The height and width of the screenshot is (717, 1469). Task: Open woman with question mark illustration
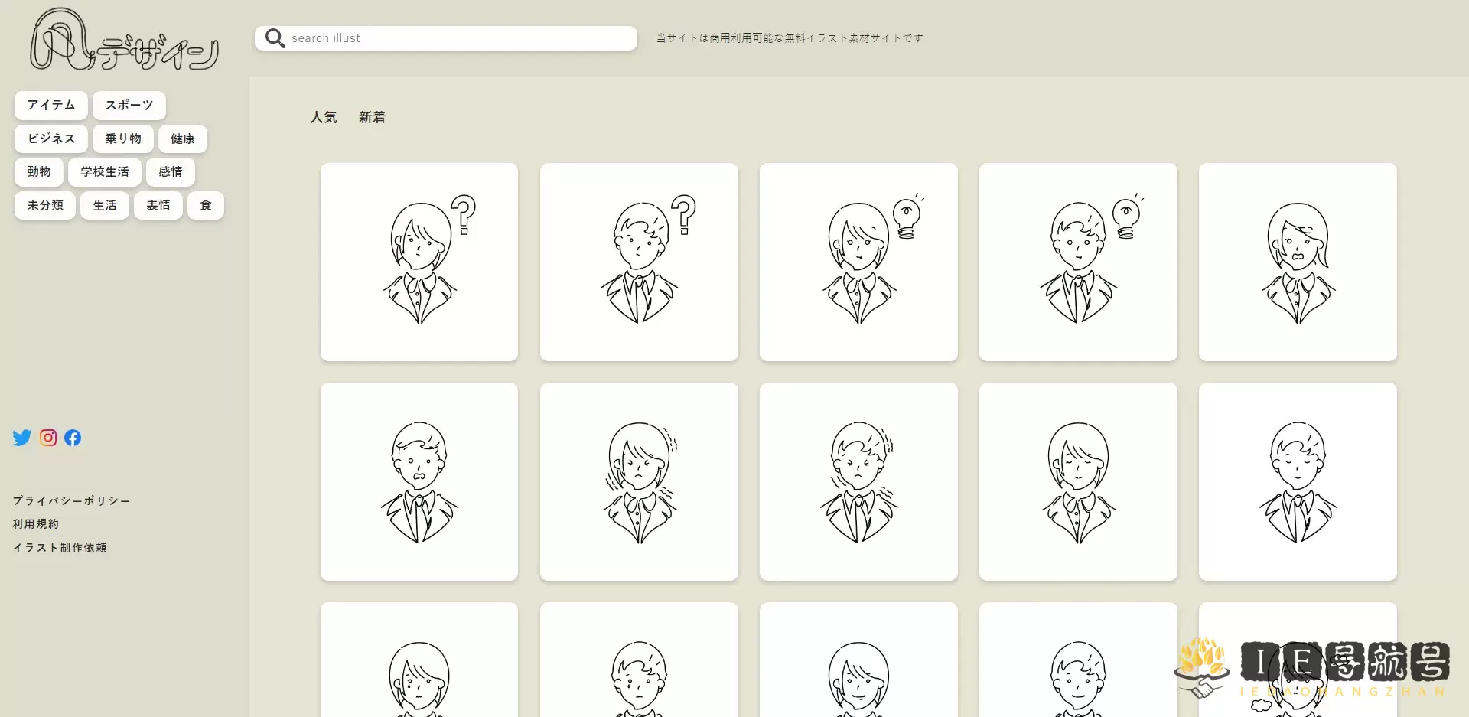[x=419, y=262]
